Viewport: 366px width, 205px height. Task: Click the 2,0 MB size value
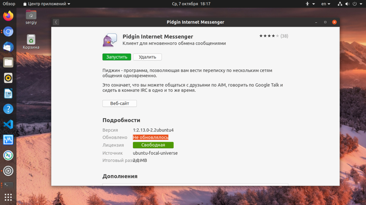tap(140, 161)
